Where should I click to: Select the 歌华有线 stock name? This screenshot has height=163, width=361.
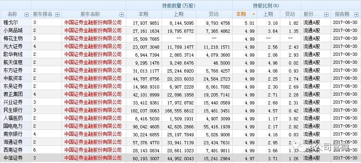coord(13,55)
